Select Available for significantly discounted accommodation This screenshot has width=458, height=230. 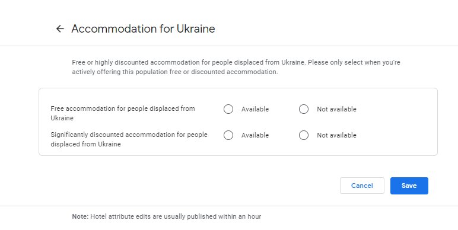[228, 135]
